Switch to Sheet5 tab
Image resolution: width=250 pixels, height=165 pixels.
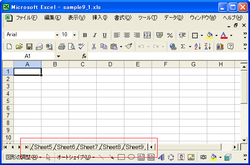click(x=43, y=147)
